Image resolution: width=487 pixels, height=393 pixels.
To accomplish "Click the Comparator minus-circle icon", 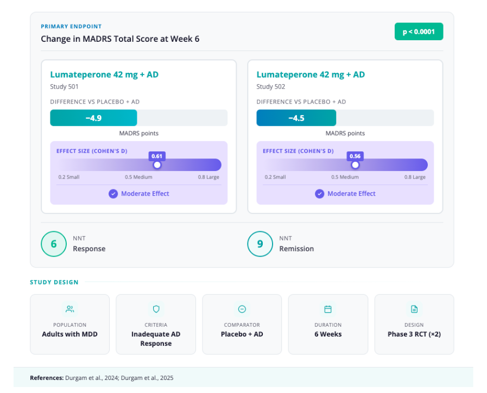I will point(242,309).
